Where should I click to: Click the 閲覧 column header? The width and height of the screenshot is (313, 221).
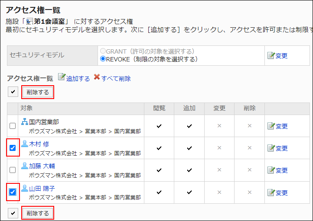[x=159, y=108]
